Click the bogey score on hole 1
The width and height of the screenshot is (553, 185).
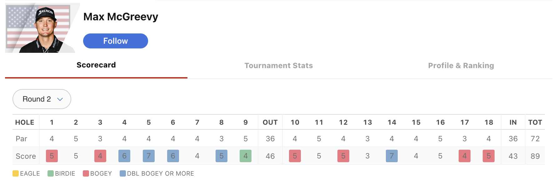(52, 156)
